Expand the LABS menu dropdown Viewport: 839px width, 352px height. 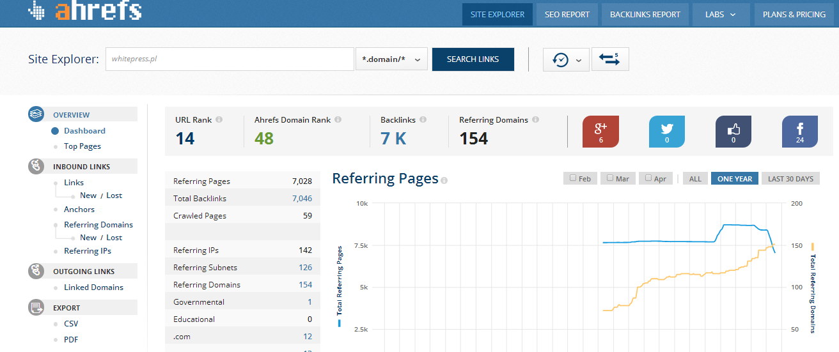tap(721, 15)
